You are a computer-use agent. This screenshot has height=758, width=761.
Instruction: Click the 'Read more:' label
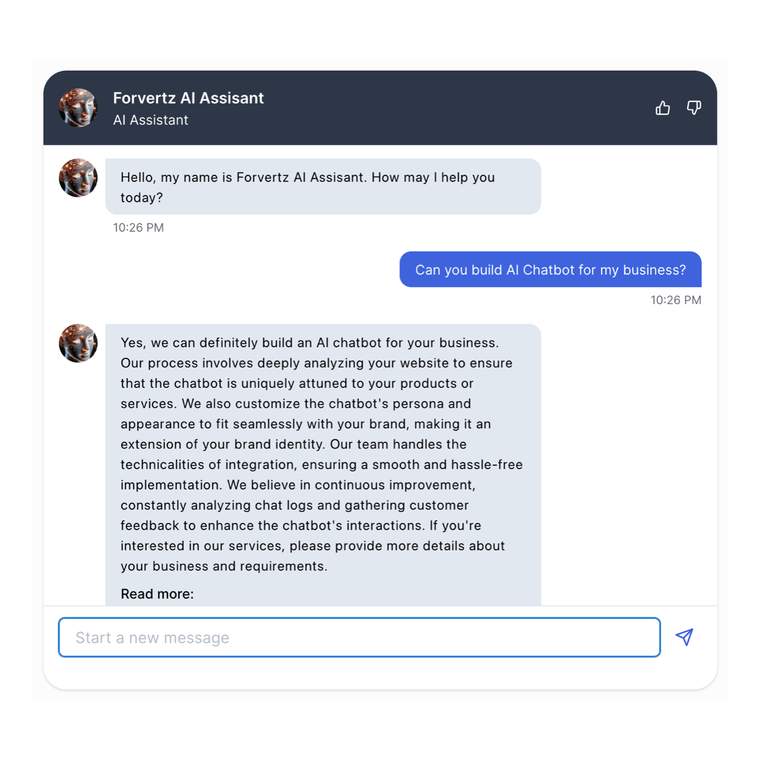point(157,594)
